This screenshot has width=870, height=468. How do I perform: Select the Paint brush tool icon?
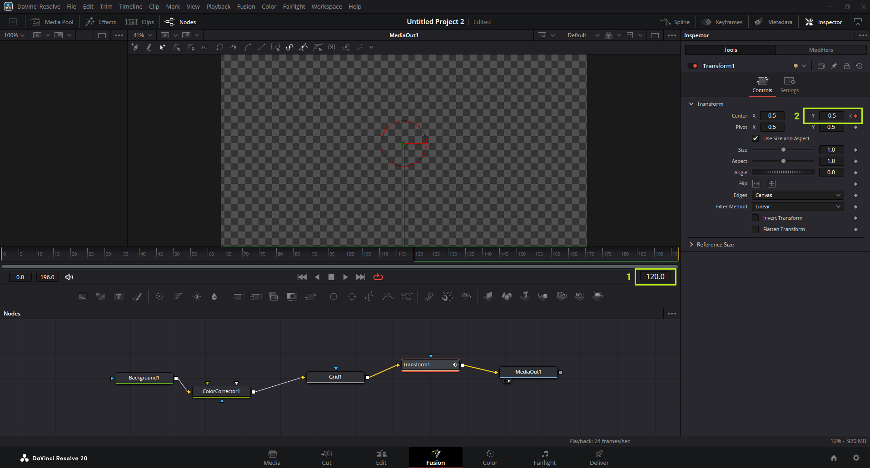137,296
